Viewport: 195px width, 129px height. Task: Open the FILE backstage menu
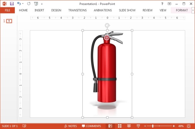pyautogui.click(x=7, y=10)
